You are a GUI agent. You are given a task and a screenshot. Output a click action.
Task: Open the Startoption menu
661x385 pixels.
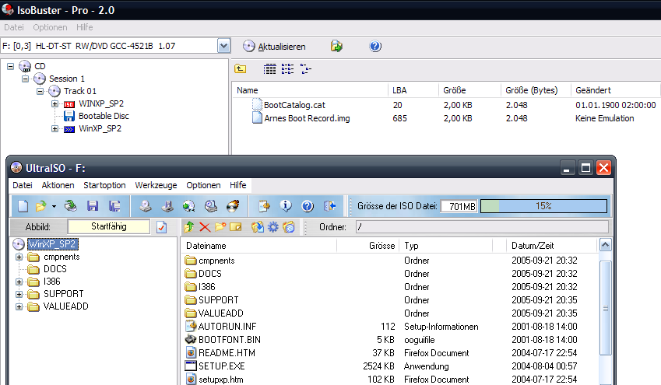104,185
